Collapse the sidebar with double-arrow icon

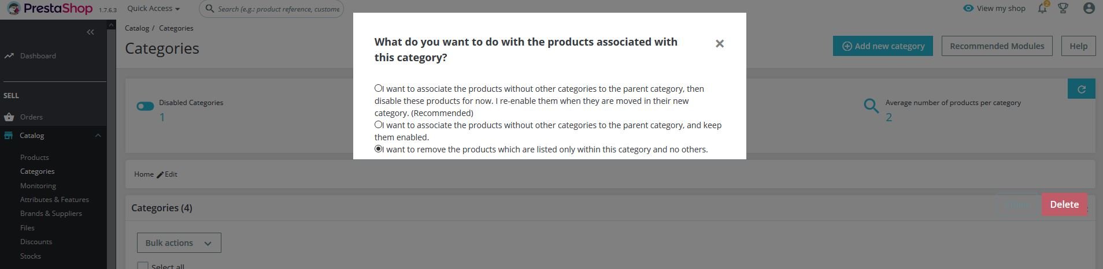click(90, 32)
